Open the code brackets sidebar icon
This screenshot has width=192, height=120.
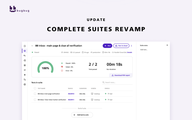pyautogui.click(x=25, y=70)
